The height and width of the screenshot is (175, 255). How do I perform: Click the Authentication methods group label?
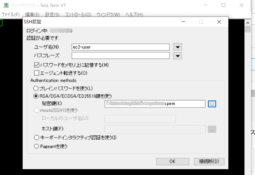click(x=53, y=80)
